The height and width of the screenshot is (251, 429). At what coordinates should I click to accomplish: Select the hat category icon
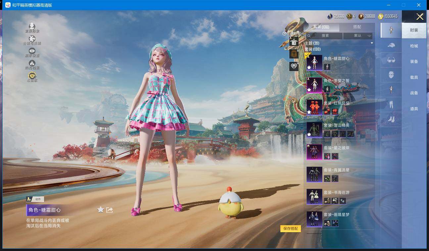[x=391, y=45]
